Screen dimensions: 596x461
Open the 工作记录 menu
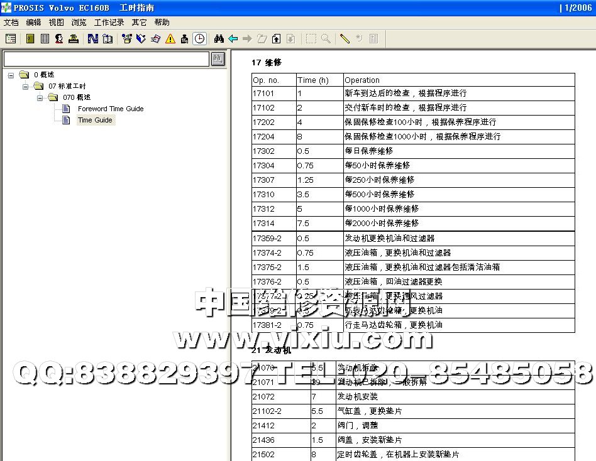(109, 23)
